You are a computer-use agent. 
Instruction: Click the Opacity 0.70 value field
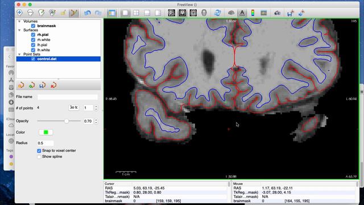pos(88,121)
